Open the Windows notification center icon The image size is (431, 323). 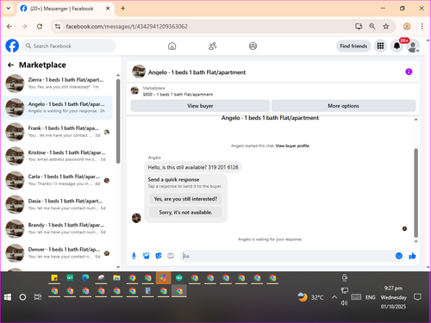417,297
